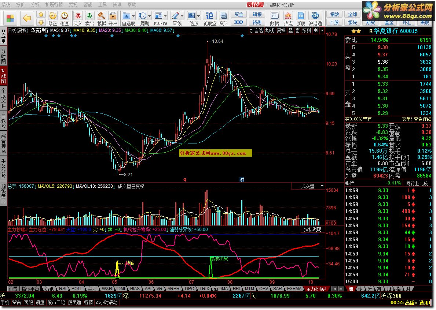Click the 卖出 sell icon

click(x=89, y=19)
